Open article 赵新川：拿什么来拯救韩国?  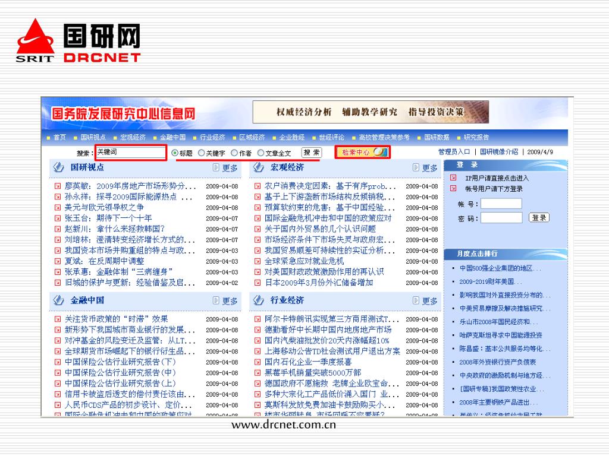[x=115, y=229]
